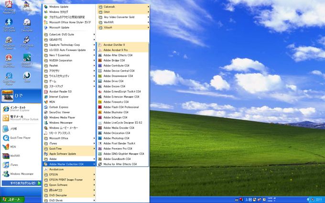Open Internet Explorer pinned item

coord(21,109)
